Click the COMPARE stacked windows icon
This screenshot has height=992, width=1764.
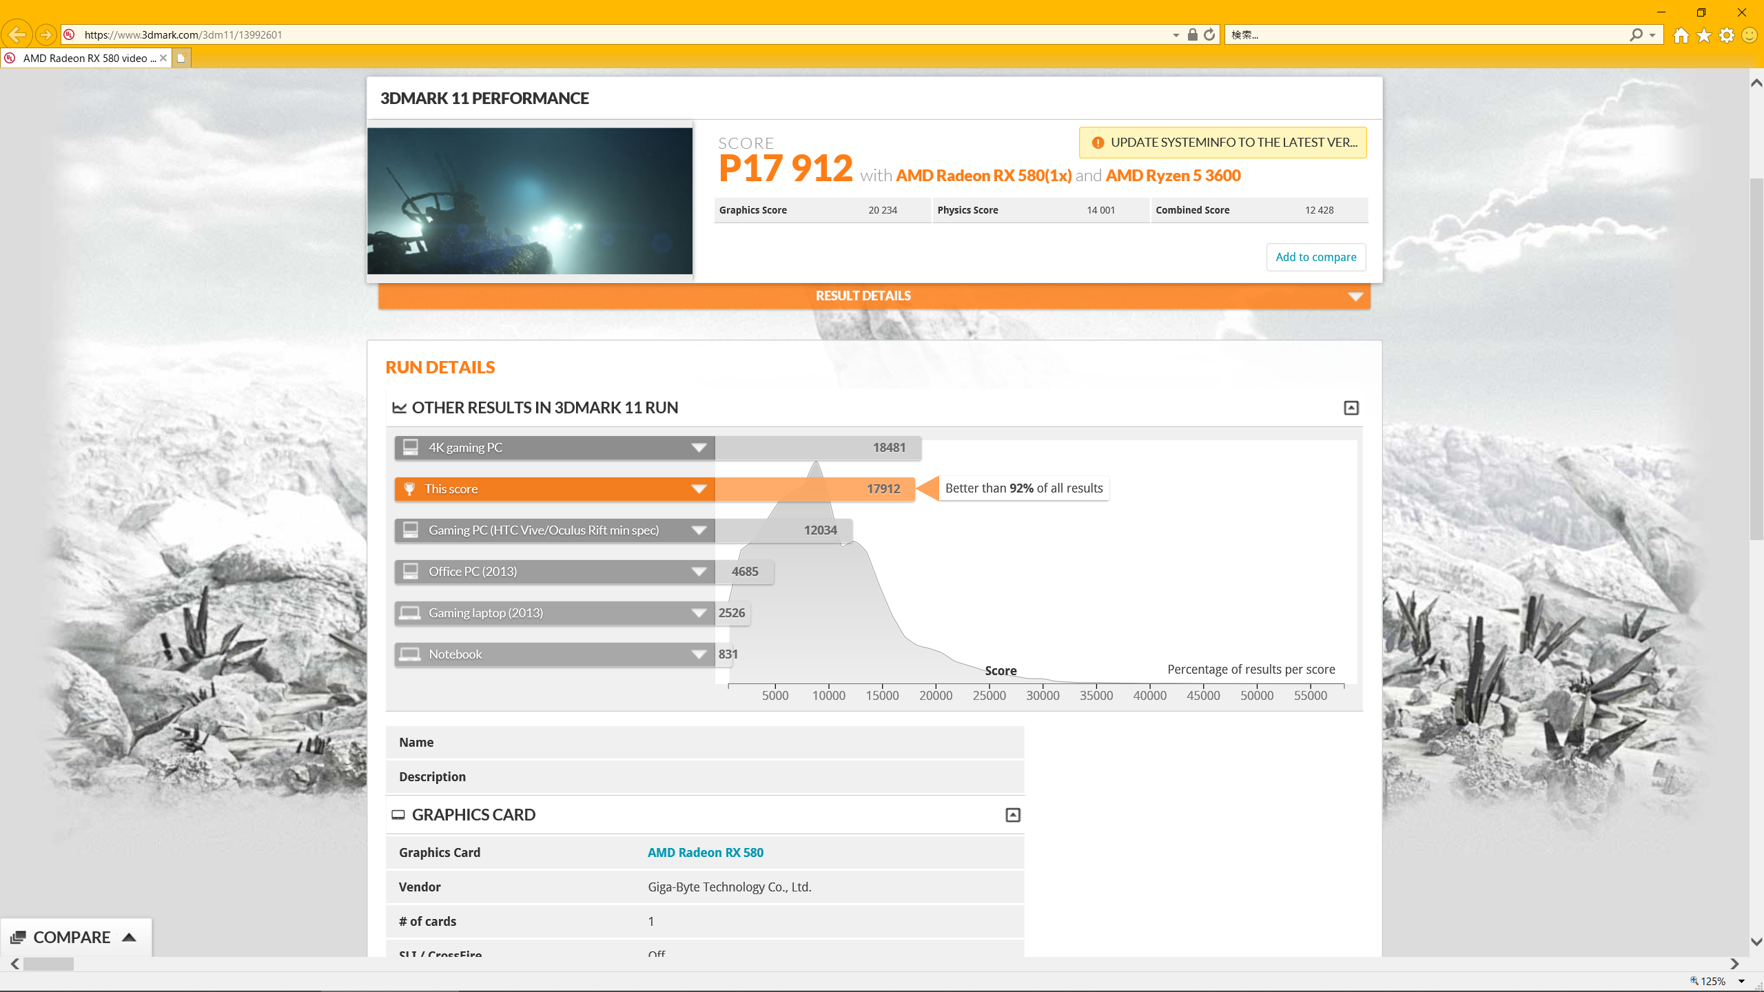(x=18, y=938)
